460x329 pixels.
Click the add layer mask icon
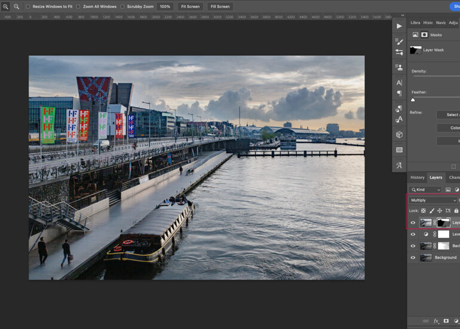tap(446, 321)
